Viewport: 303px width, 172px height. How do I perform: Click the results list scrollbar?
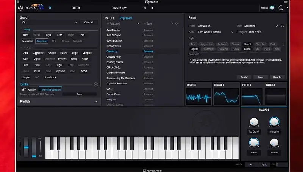pos(184,38)
